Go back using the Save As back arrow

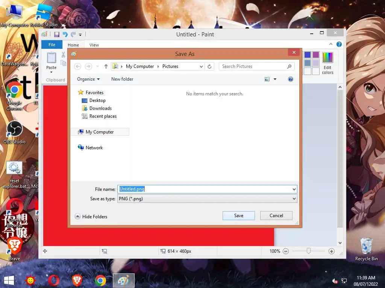coord(77,66)
